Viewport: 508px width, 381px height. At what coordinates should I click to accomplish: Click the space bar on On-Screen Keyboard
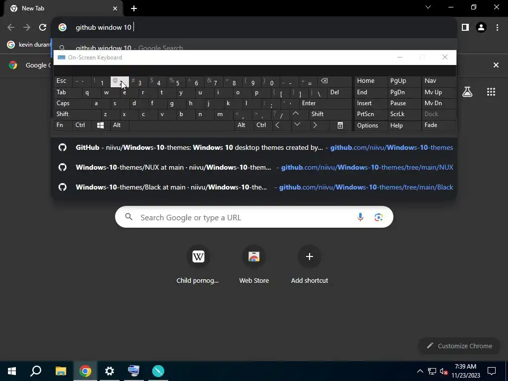point(182,126)
